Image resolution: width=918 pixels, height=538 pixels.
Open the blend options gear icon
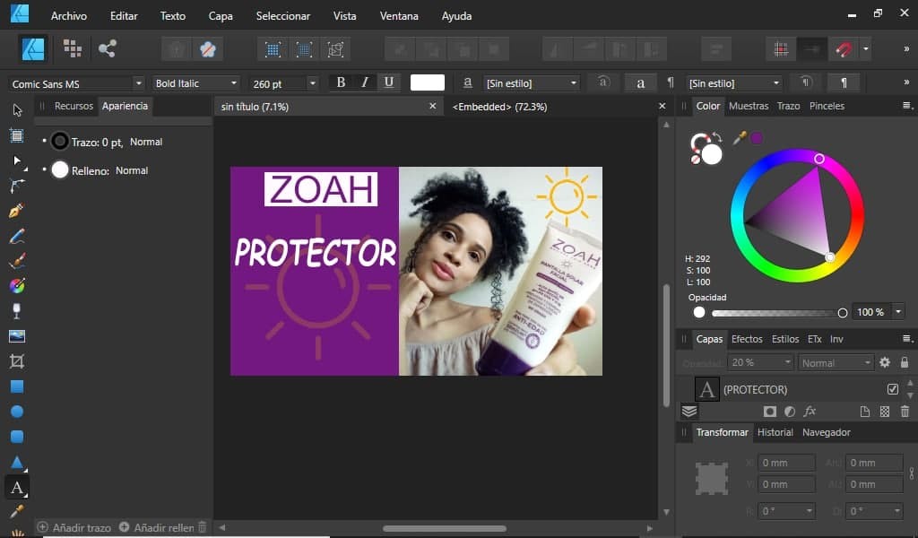coord(885,362)
